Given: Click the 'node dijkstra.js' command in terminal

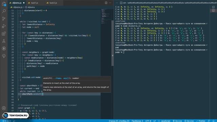Looking at the screenshot, I should tap(132, 26).
